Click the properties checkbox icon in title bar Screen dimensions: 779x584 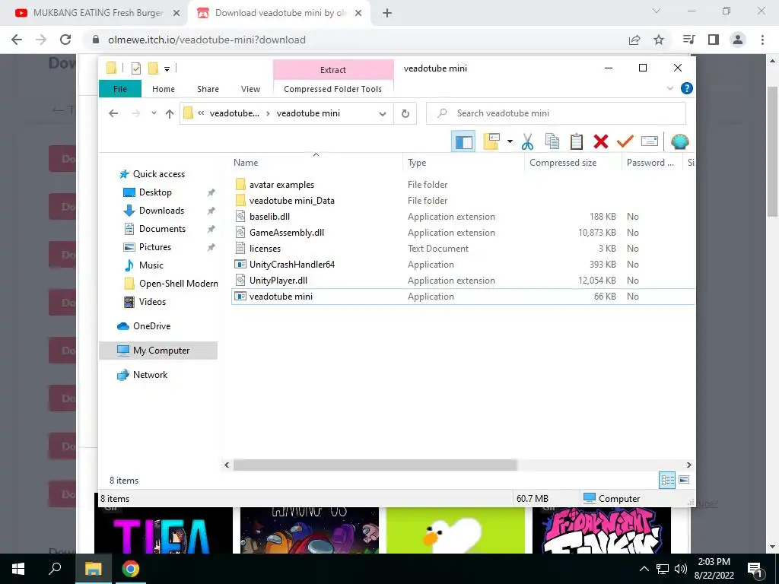135,68
